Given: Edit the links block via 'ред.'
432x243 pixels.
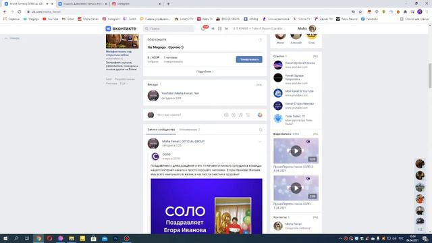Looking at the screenshot, I should pos(315,56).
